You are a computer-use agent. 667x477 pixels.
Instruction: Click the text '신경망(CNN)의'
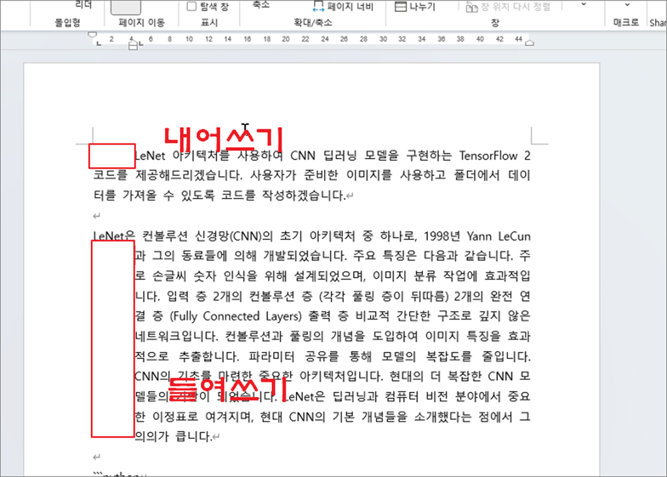coord(235,236)
